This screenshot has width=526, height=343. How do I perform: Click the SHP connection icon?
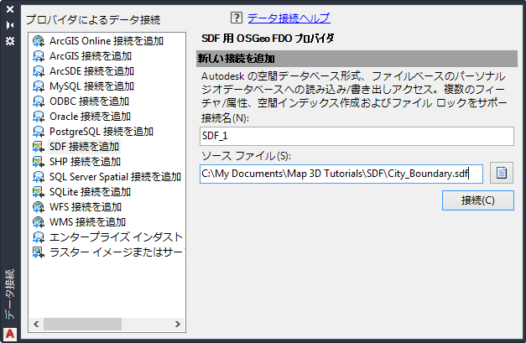[39, 162]
